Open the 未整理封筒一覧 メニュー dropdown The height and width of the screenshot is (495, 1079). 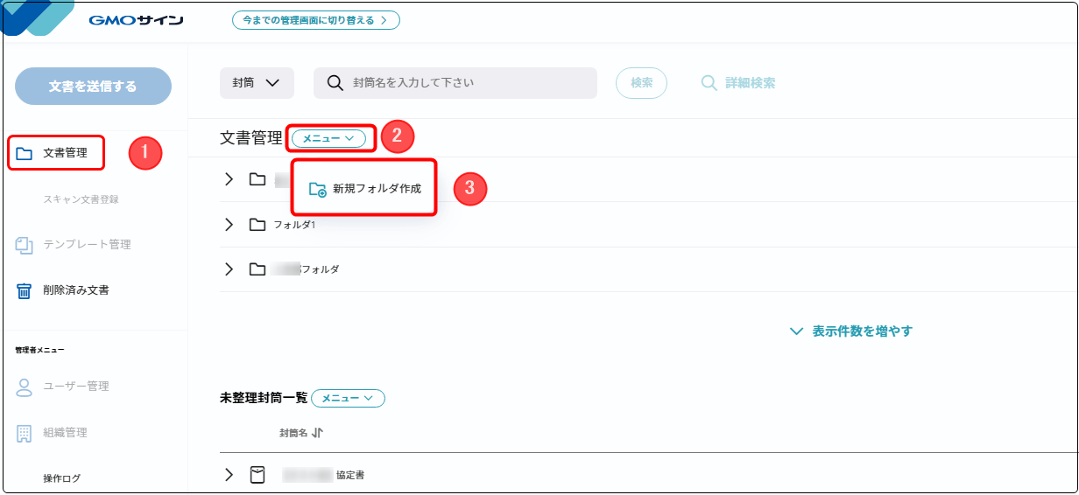(x=348, y=398)
